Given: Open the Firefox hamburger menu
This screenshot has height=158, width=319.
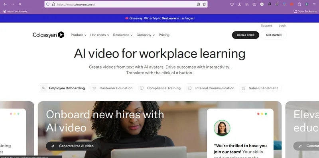Looking at the screenshot, I should click(314, 4).
